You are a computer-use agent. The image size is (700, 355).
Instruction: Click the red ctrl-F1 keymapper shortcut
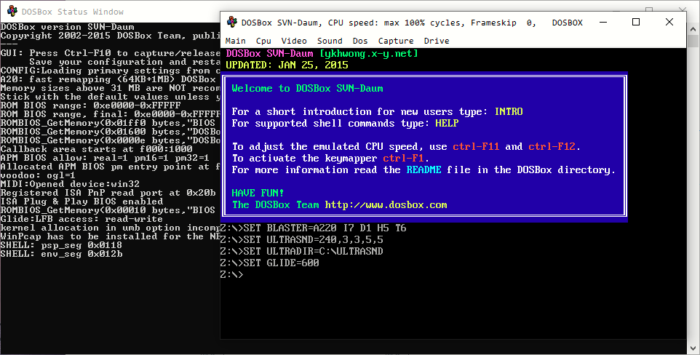[x=404, y=158]
